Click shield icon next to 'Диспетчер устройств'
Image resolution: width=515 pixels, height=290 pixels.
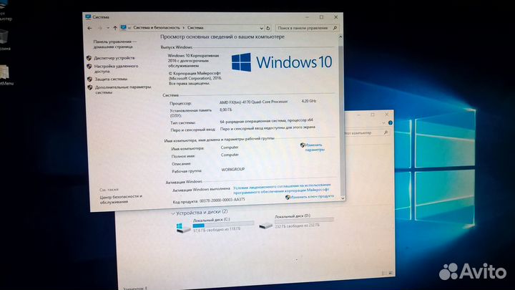pyautogui.click(x=89, y=58)
